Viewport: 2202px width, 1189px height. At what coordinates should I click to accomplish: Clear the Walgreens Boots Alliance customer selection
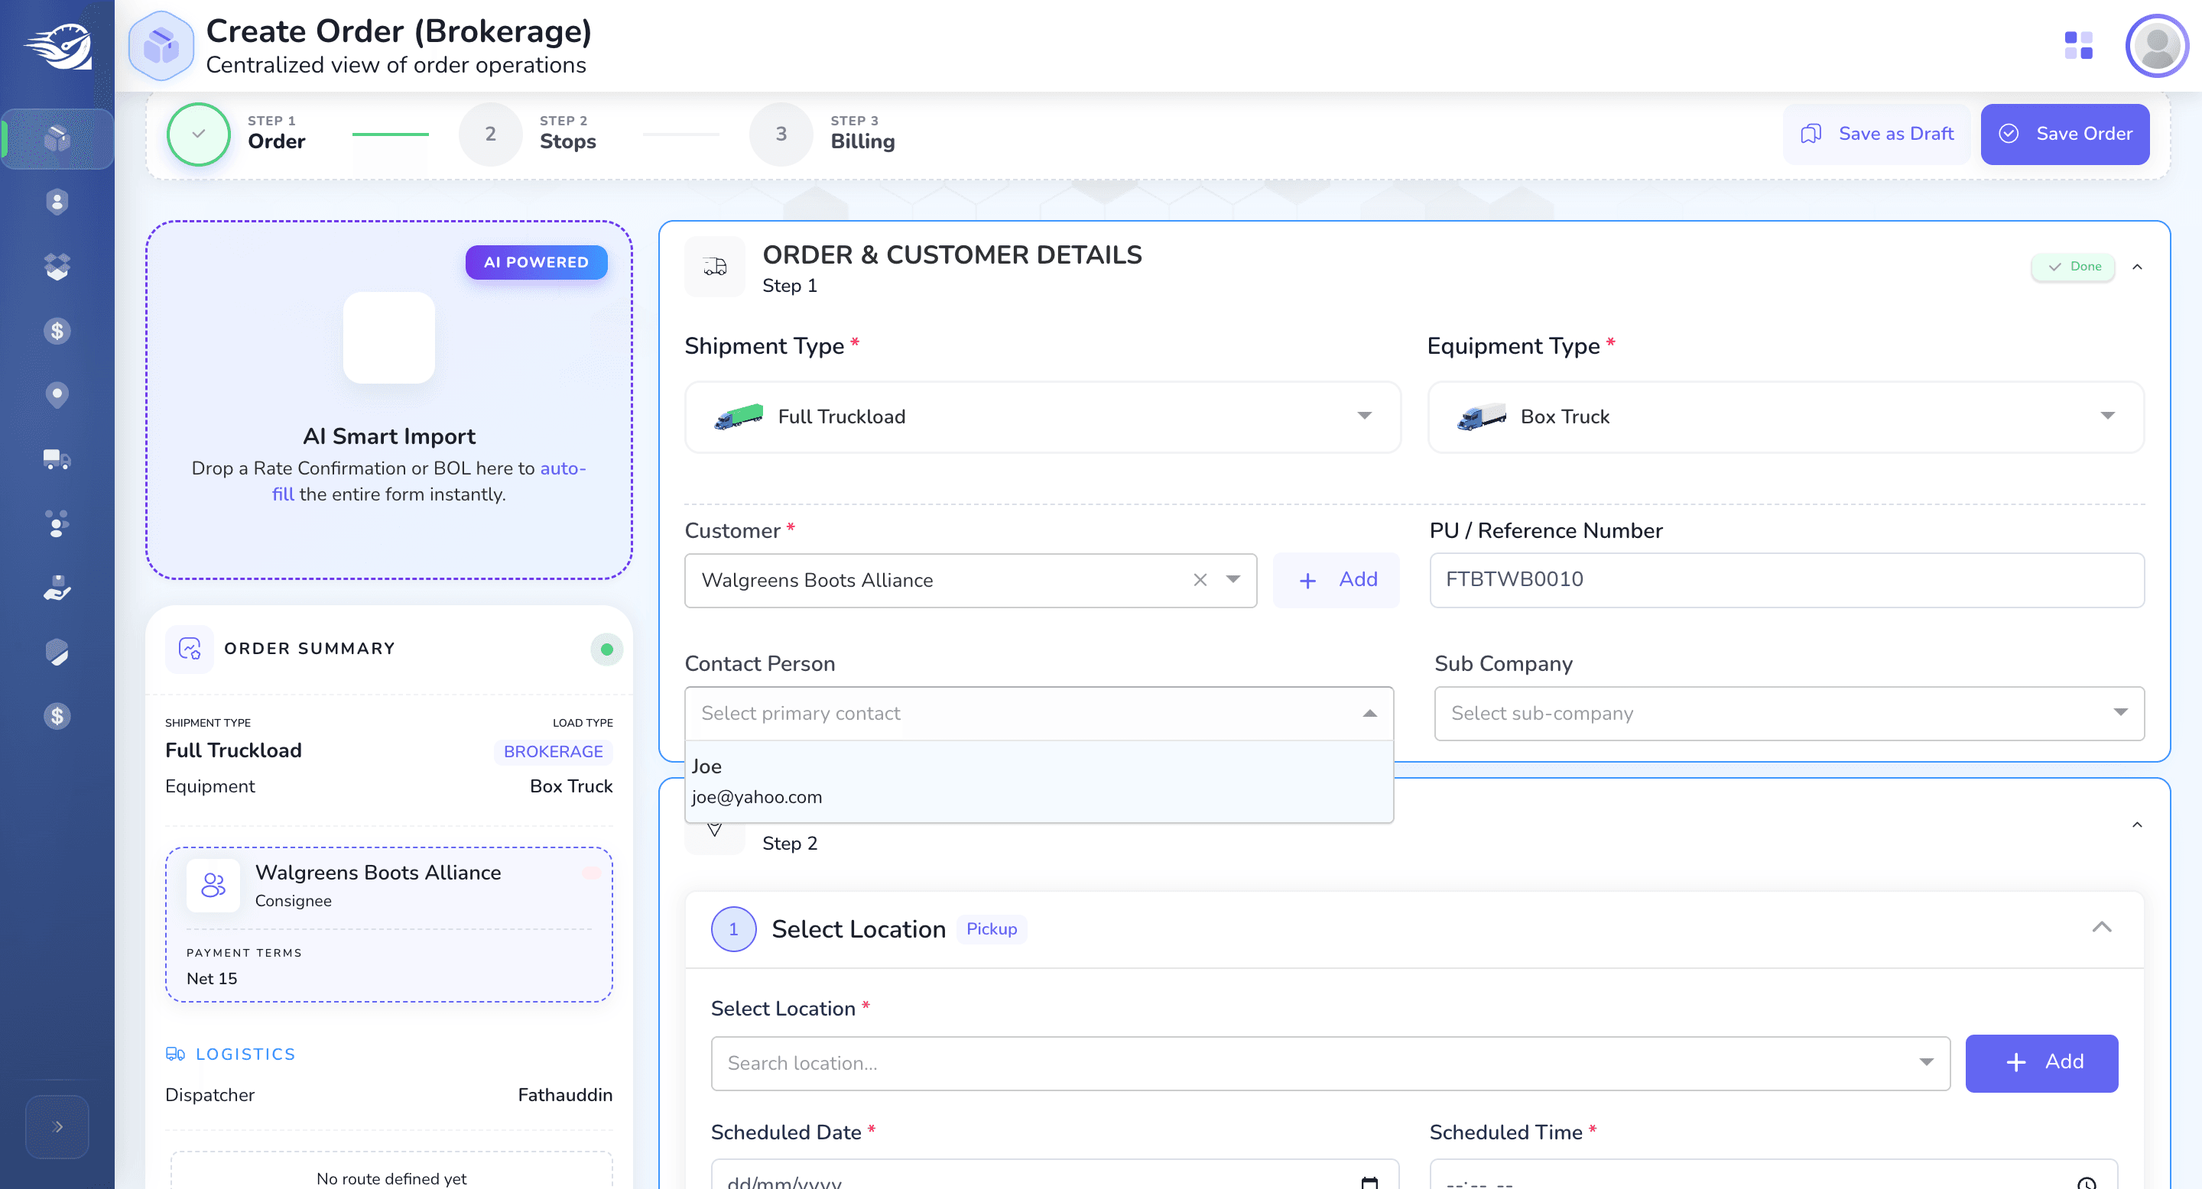(x=1200, y=580)
